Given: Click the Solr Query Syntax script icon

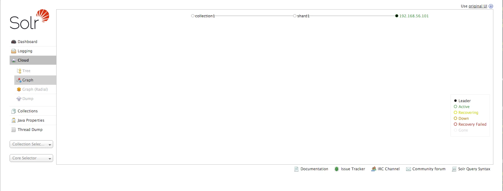Looking at the screenshot, I should point(454,169).
